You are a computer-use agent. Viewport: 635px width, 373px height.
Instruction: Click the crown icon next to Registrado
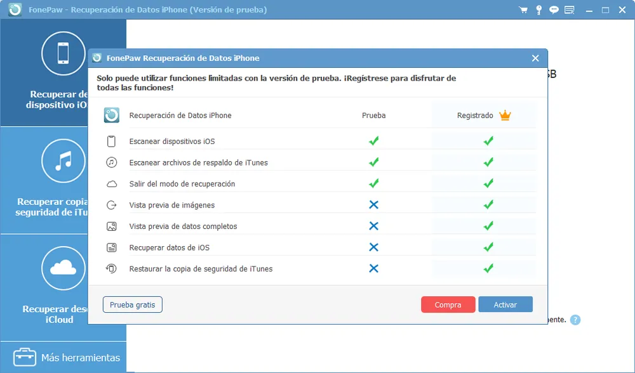[x=505, y=115]
